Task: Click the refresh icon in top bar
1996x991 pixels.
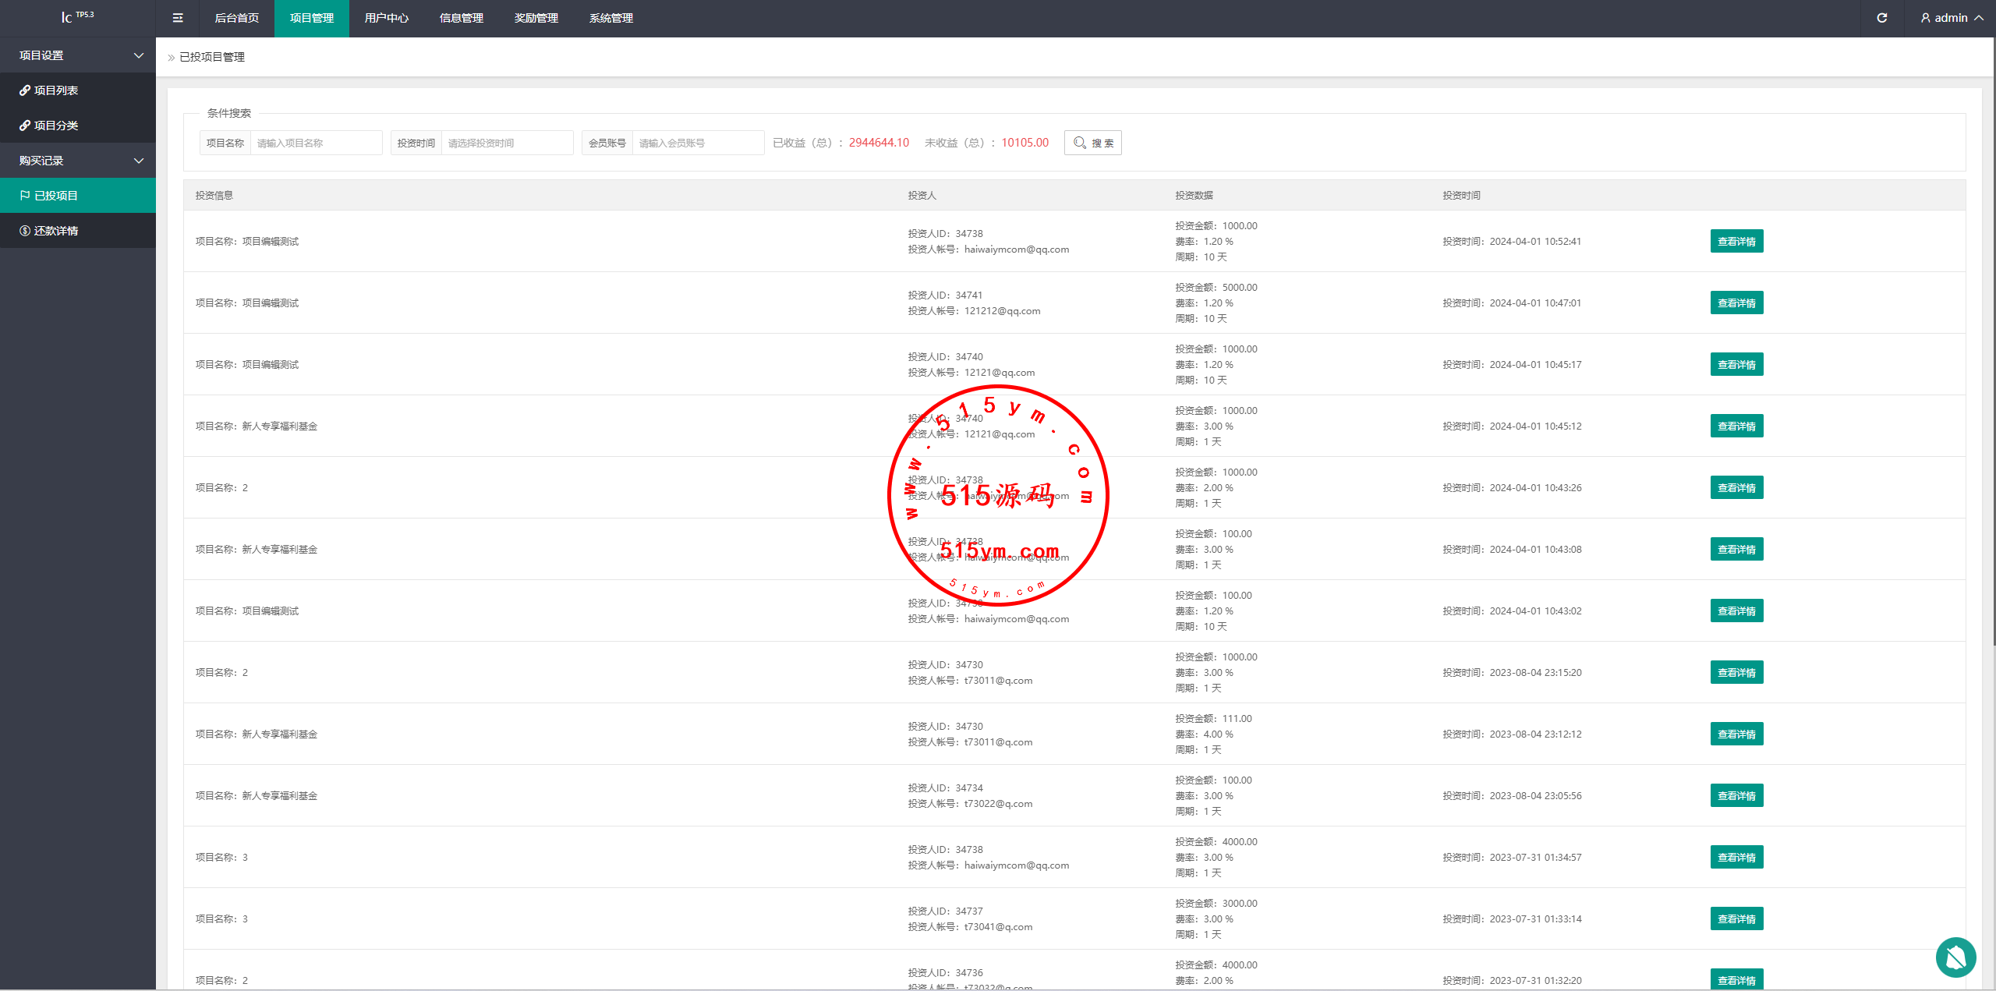Action: coord(1881,18)
